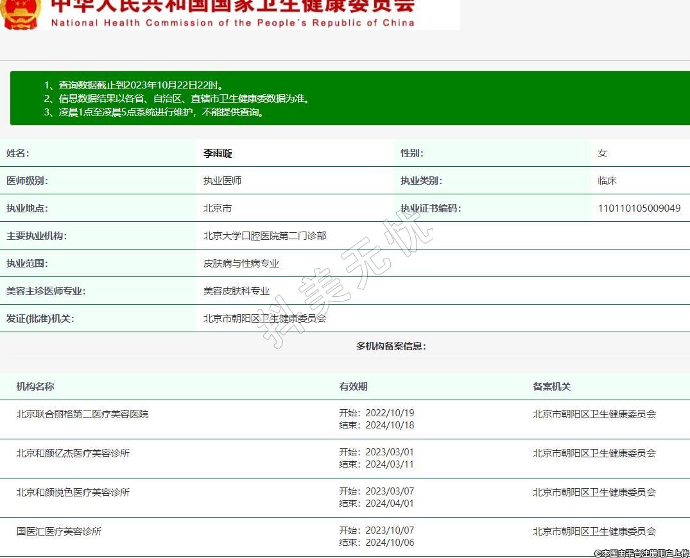Click the 北京市 practice location value
Viewport: 690px width, 558px height.
(x=218, y=208)
